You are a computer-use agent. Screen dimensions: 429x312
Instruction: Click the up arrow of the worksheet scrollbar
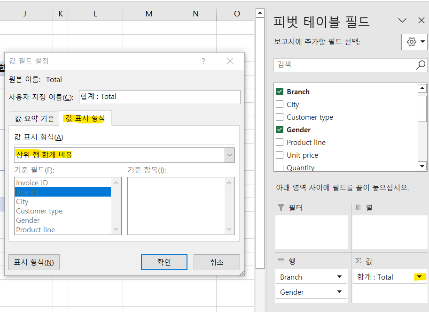260,12
